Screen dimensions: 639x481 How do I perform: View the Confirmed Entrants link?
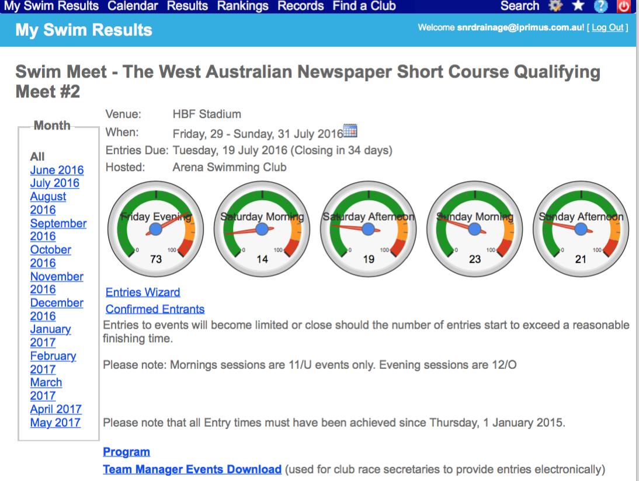click(x=155, y=309)
